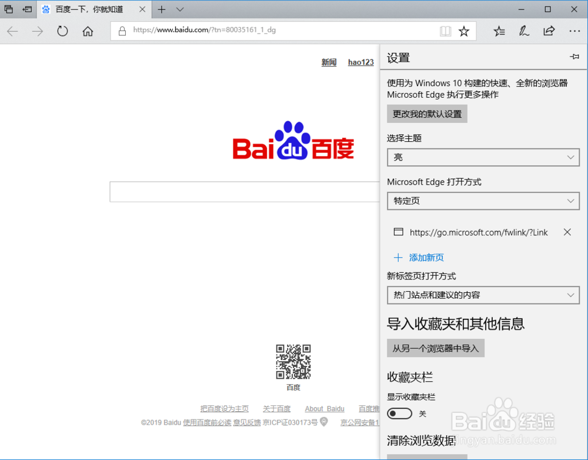The height and width of the screenshot is (460, 588).
Task: Refresh the Baidu page
Action: coord(63,31)
